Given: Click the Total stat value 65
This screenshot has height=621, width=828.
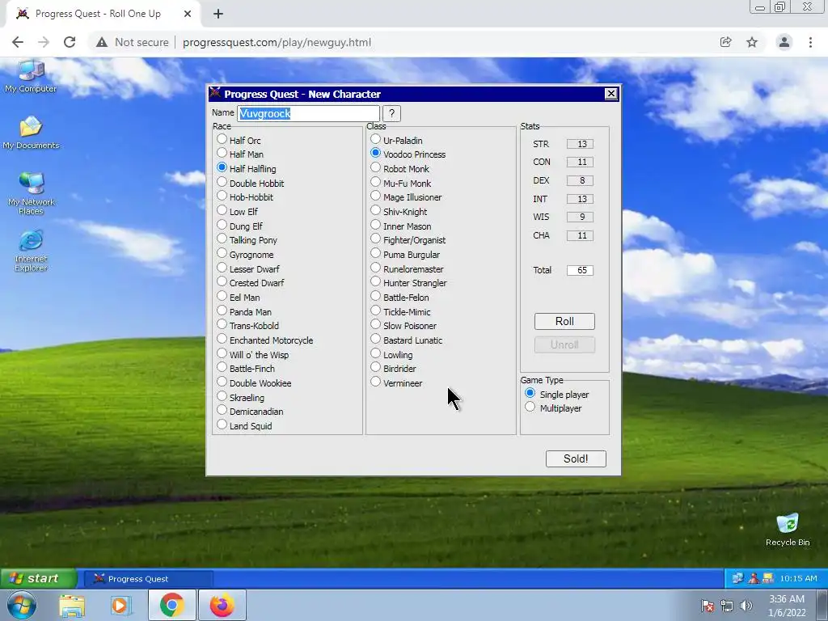Looking at the screenshot, I should click(x=580, y=270).
